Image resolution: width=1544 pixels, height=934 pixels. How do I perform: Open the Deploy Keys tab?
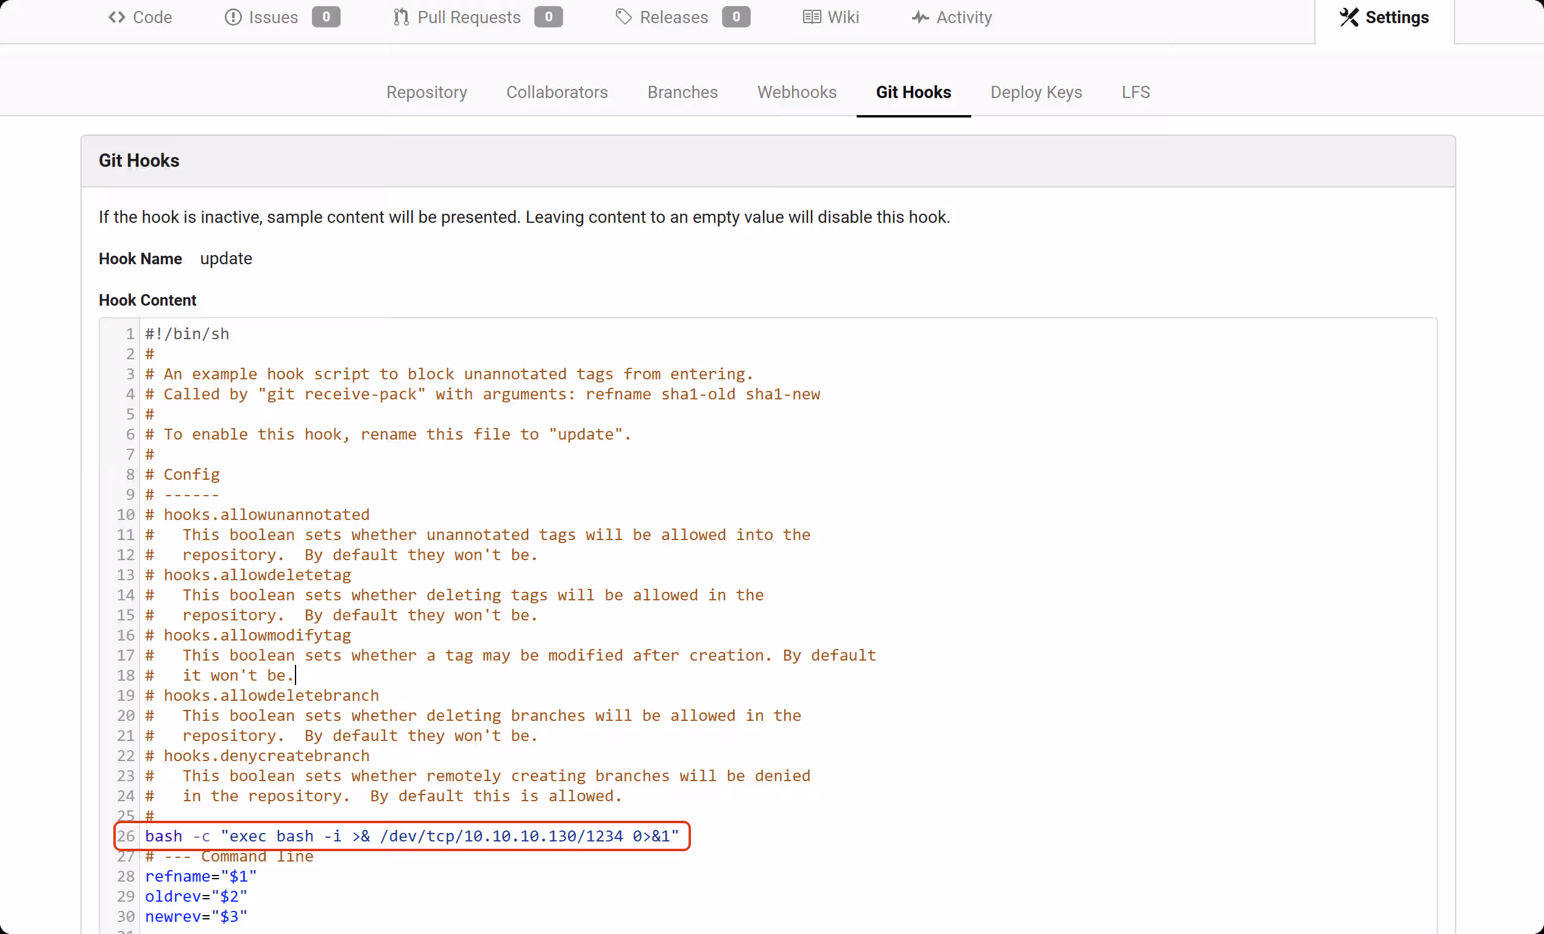tap(1036, 92)
